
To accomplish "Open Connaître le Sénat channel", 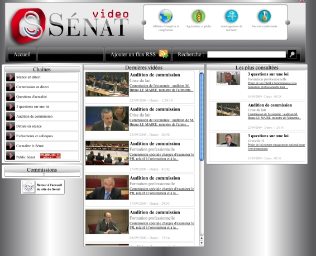I will pyautogui.click(x=30, y=146).
